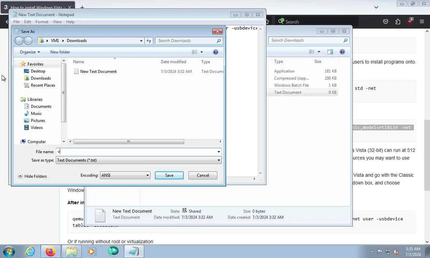Click the Save to Pocket icon in Firefox

(x=386, y=21)
